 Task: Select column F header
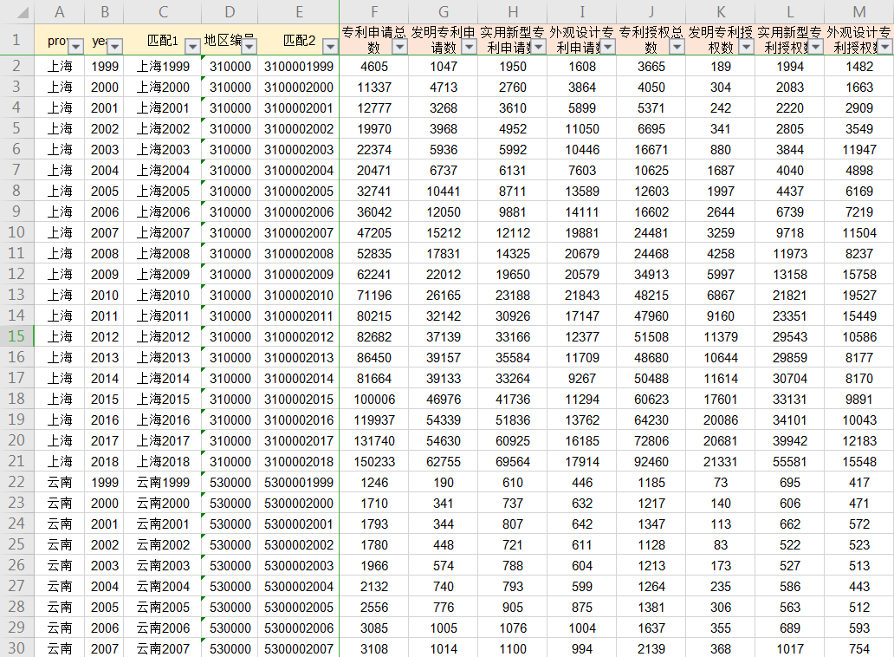374,11
